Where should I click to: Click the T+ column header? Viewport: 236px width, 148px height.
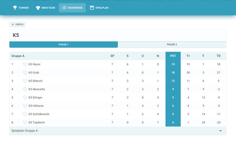188,56
